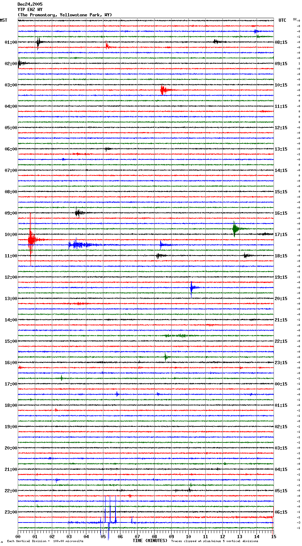Click the "16:00" MST time label
The height and width of the screenshot is (546, 302).
click(11, 363)
